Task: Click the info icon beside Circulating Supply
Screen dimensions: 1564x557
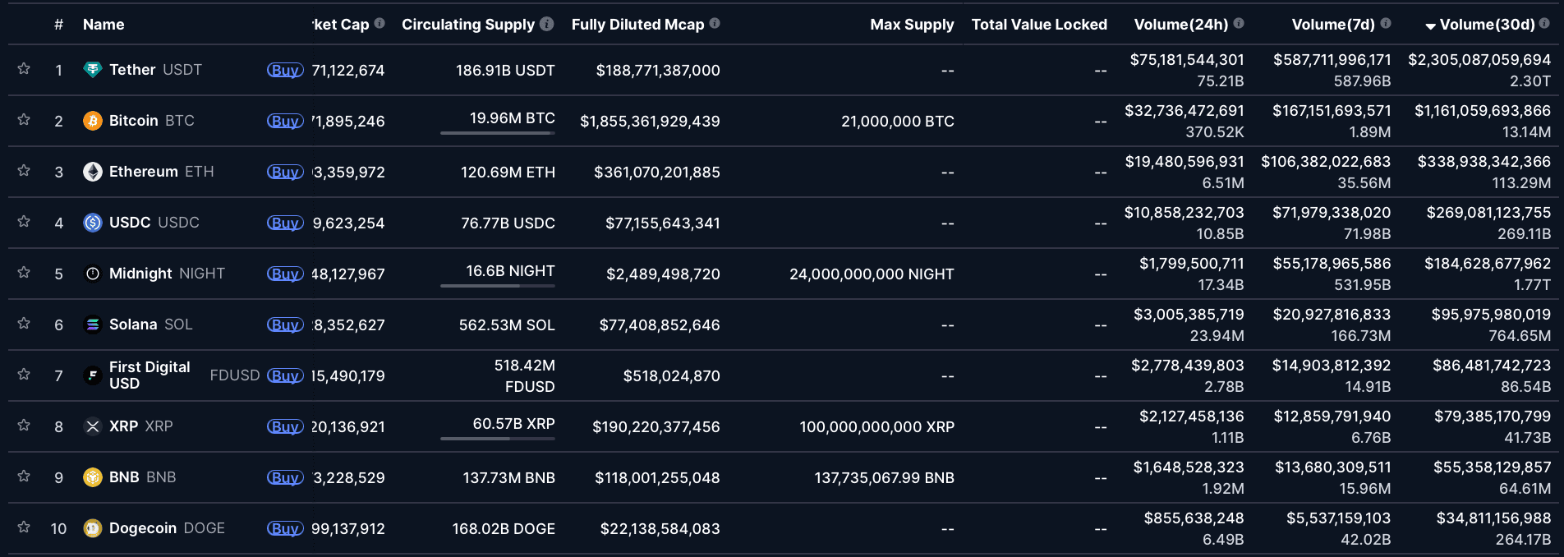Action: tap(547, 24)
